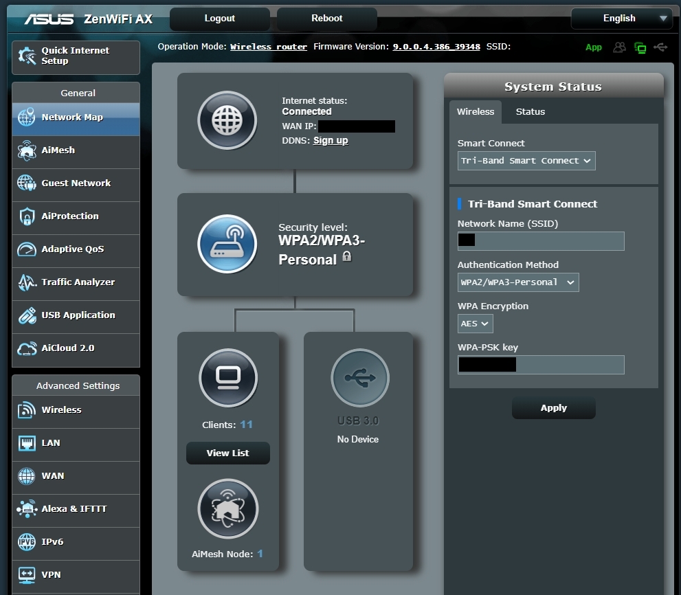Click the Quick Internet Setup wand icon
Image resolution: width=681 pixels, height=595 pixels.
click(27, 56)
